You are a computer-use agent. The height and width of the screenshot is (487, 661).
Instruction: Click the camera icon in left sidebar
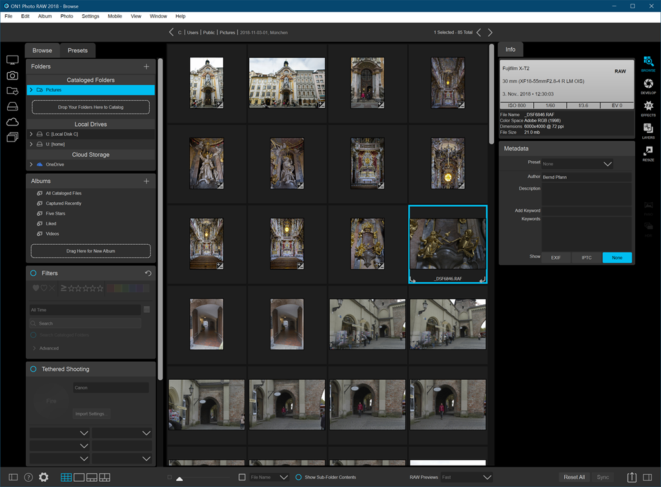click(12, 76)
